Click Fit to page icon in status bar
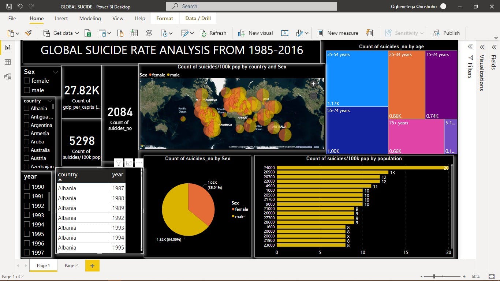This screenshot has height=281, width=500. click(492, 277)
